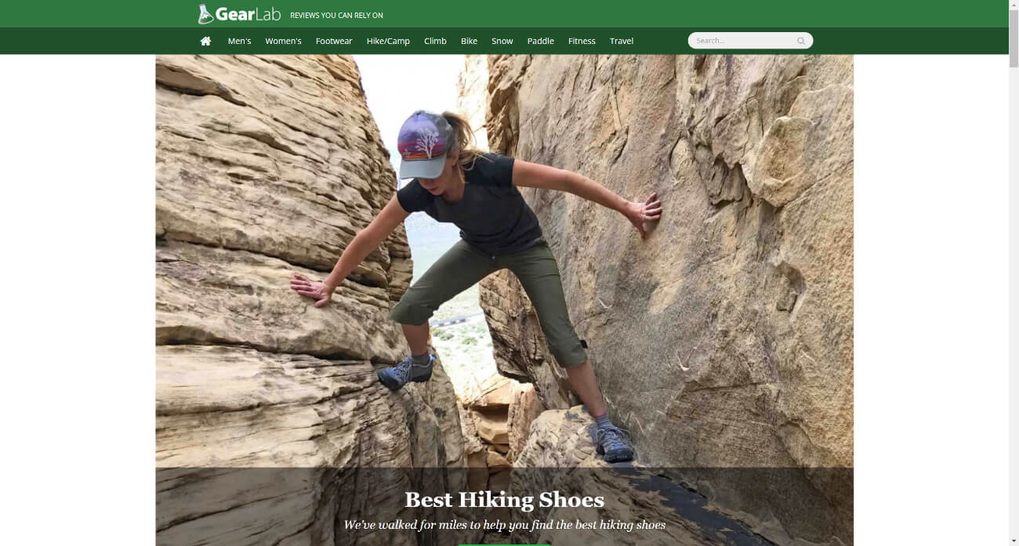1019x546 pixels.
Task: Open the Footwear category
Action: (x=334, y=41)
